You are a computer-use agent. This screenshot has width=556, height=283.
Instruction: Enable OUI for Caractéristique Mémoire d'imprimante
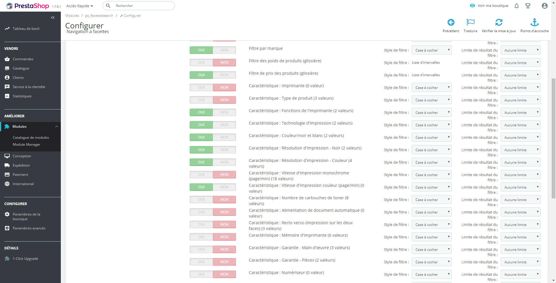point(201,237)
